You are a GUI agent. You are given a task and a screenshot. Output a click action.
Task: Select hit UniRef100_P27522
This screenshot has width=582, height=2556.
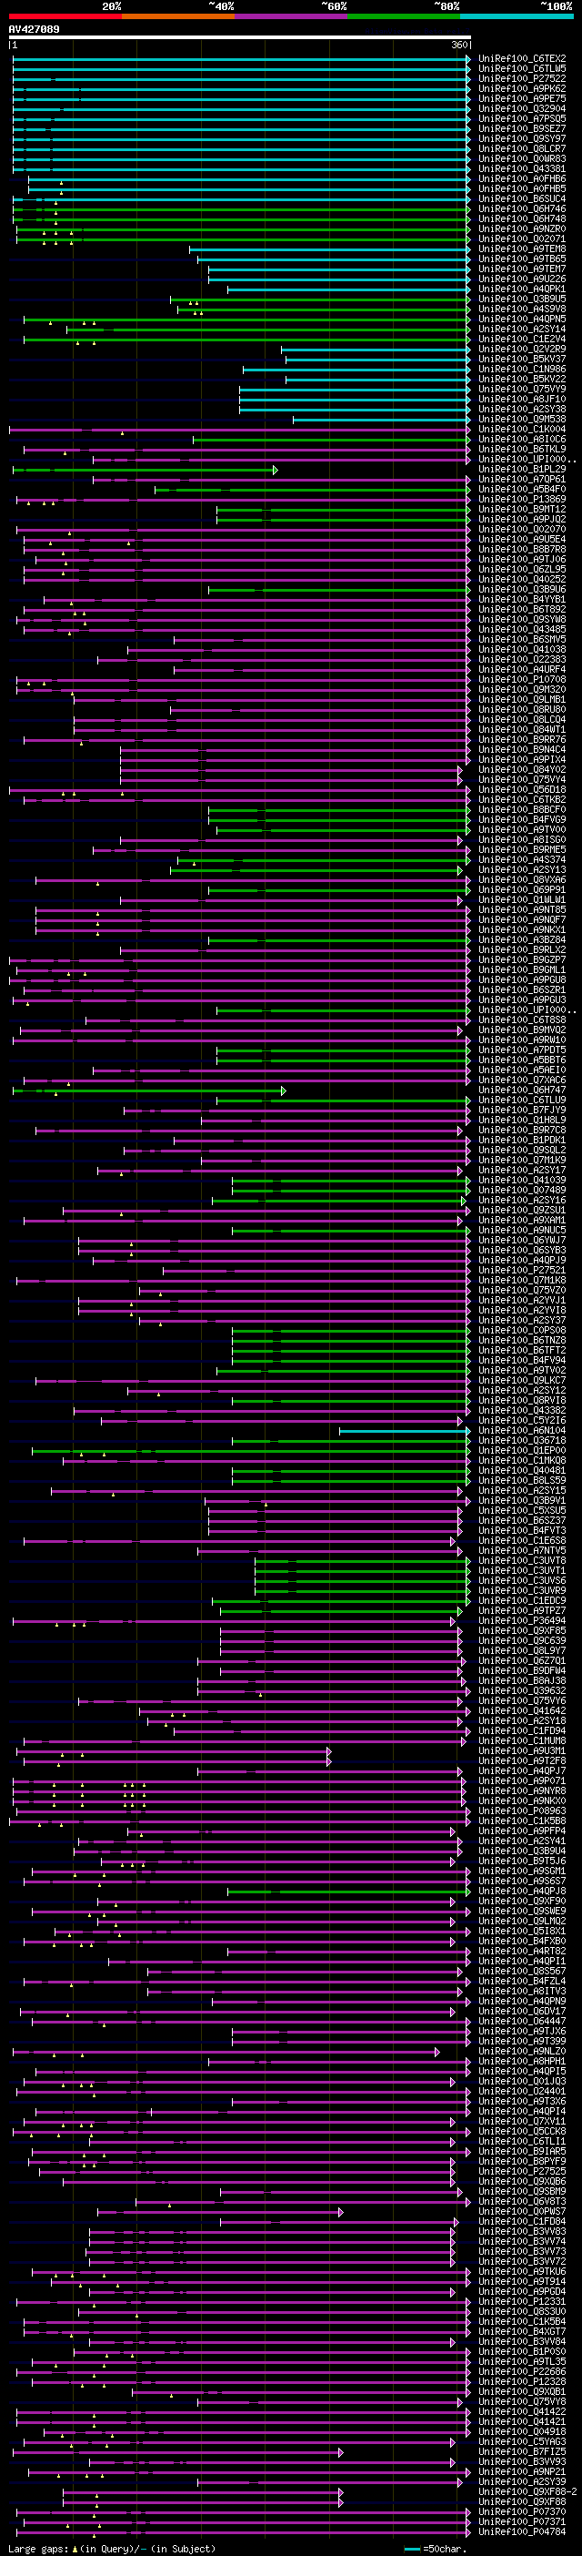click(x=523, y=78)
